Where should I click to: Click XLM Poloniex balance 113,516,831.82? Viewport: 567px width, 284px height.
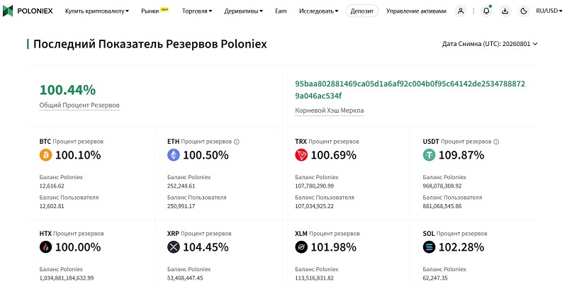click(314, 278)
